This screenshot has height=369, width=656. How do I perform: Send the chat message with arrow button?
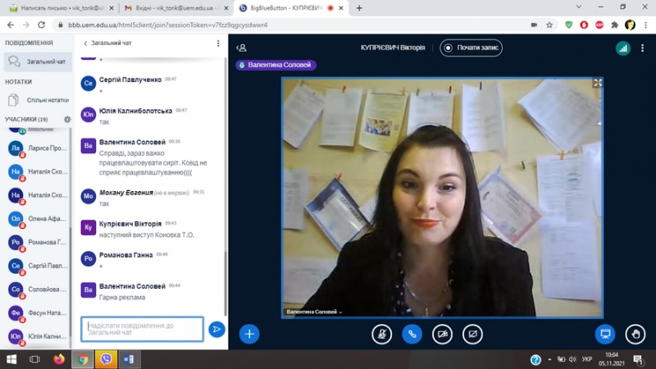tap(216, 329)
